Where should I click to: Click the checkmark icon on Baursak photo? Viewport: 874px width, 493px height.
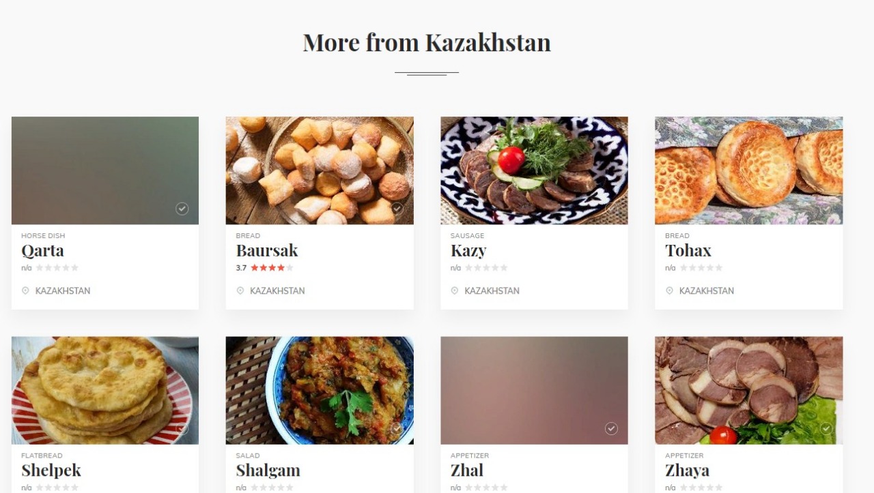(x=397, y=209)
